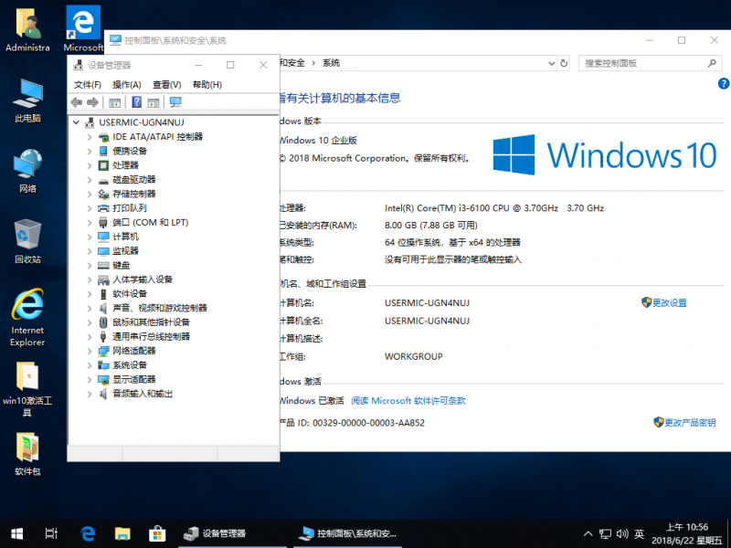Viewport: 731px width, 548px height.
Task: Open the win10激活工具 folder icon
Action: [27, 390]
